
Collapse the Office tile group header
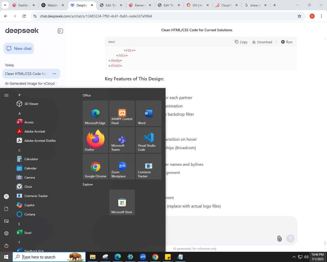pyautogui.click(x=87, y=95)
